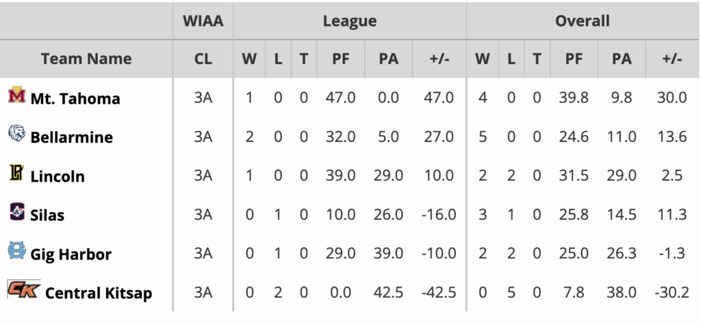
Task: Click the Silas team logo icon
Action: (x=16, y=213)
